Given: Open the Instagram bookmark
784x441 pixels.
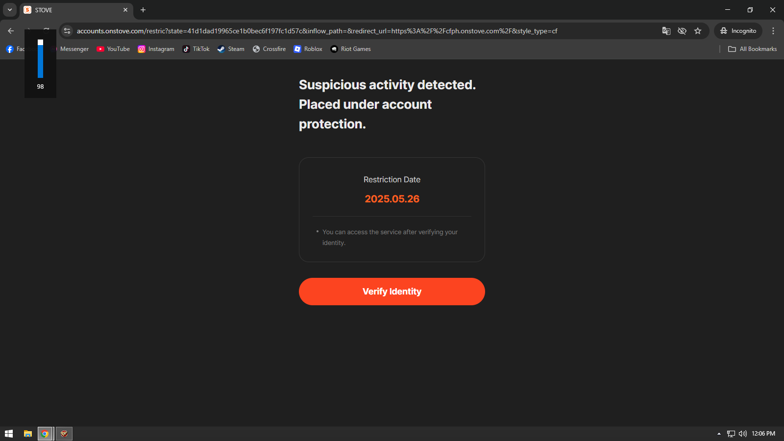Looking at the screenshot, I should [x=156, y=49].
